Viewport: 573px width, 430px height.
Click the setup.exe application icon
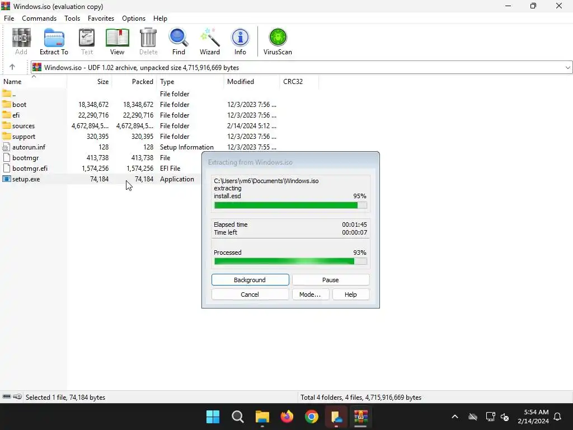(x=7, y=179)
